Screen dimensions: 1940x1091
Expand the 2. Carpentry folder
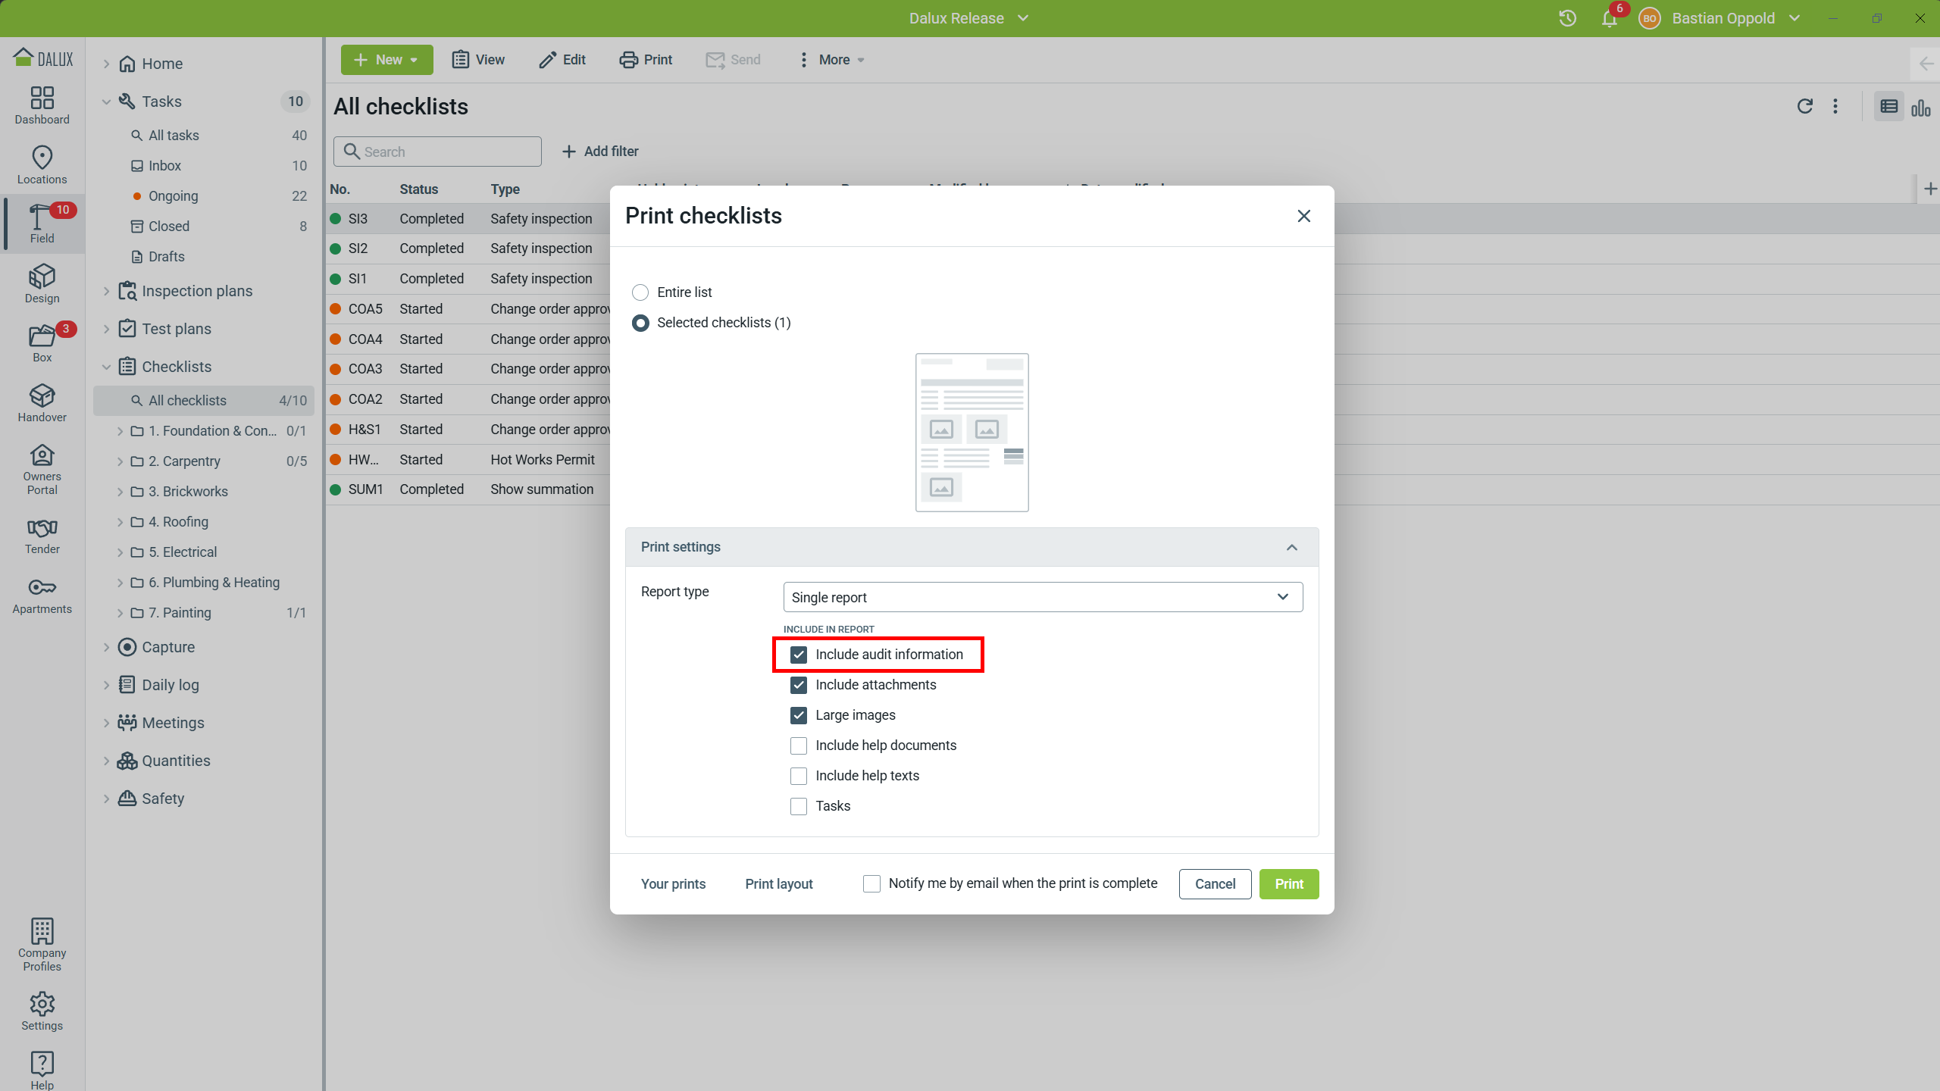[120, 461]
